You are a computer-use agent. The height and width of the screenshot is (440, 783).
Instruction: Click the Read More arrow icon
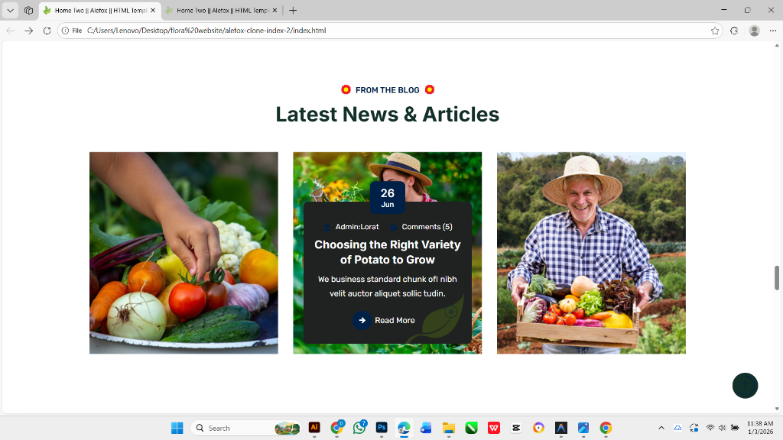pos(362,321)
